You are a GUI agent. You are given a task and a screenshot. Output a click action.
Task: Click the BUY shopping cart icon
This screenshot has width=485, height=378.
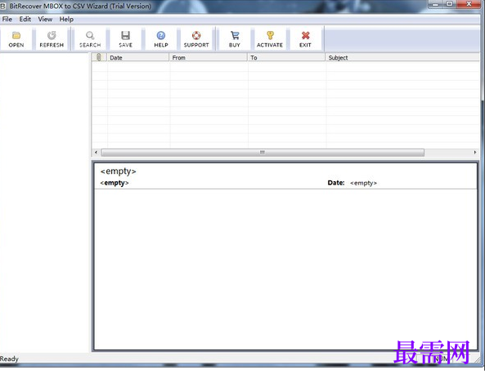click(235, 36)
